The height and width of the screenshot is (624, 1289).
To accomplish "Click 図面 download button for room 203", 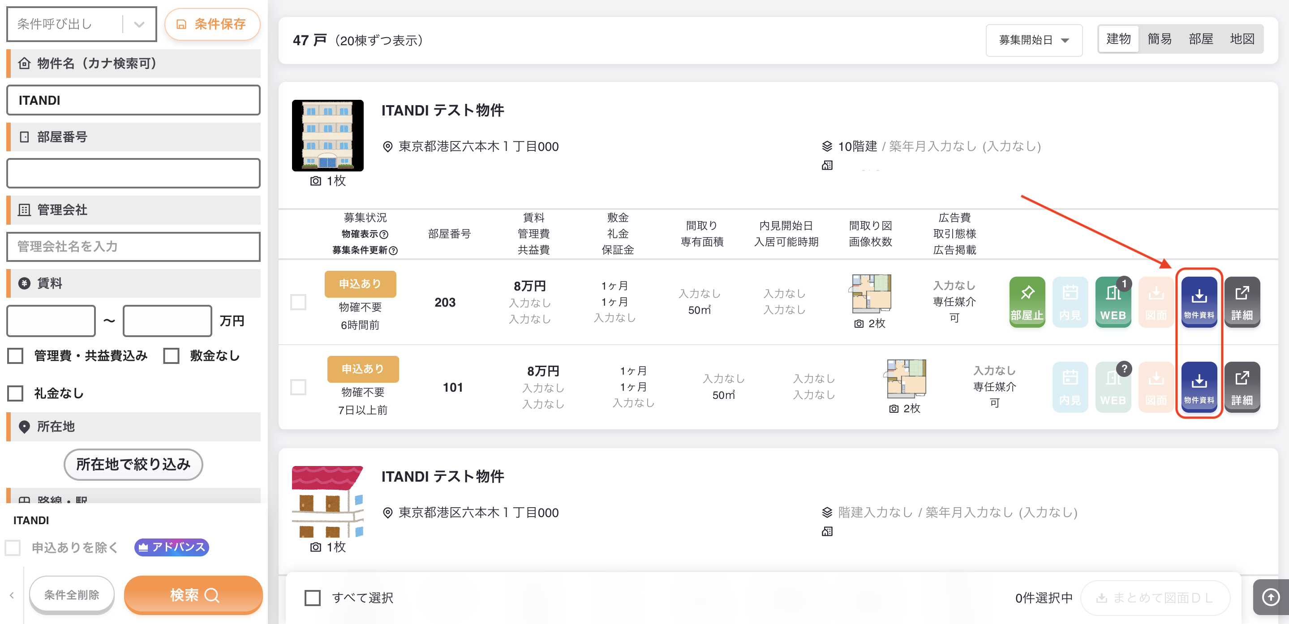I will pyautogui.click(x=1156, y=302).
